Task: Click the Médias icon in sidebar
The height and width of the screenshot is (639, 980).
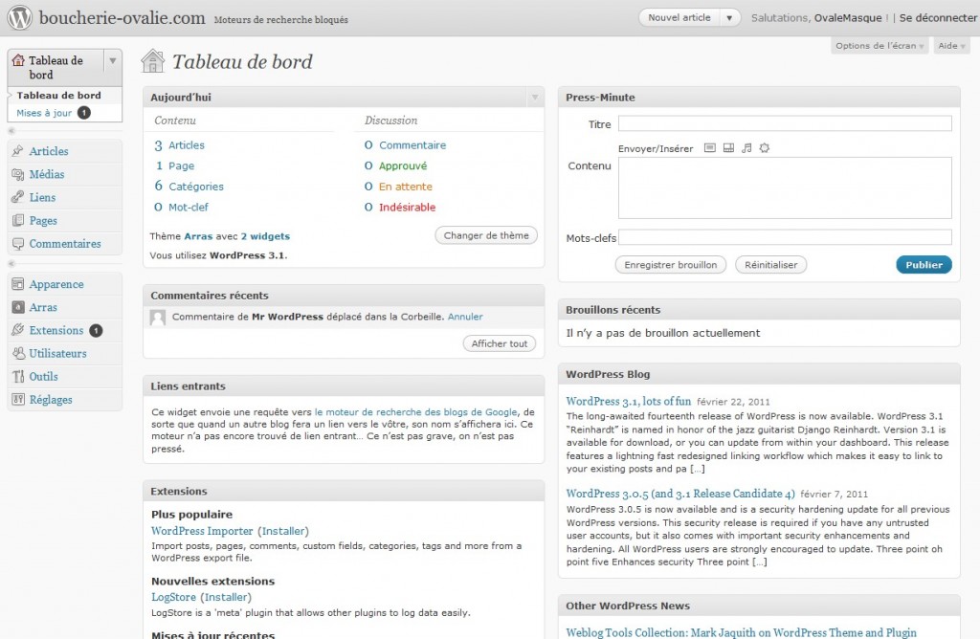Action: click(18, 174)
